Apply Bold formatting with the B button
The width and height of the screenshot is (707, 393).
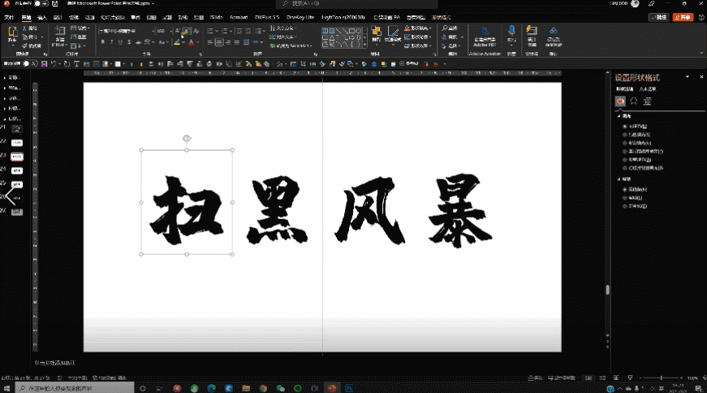click(x=103, y=42)
